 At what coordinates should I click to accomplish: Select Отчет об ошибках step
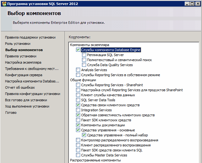point(20,87)
